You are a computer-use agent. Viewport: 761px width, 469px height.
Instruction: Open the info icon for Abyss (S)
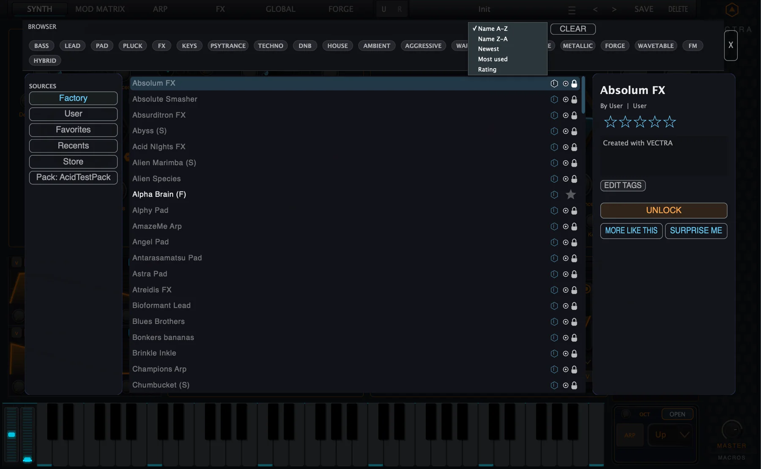[554, 131]
